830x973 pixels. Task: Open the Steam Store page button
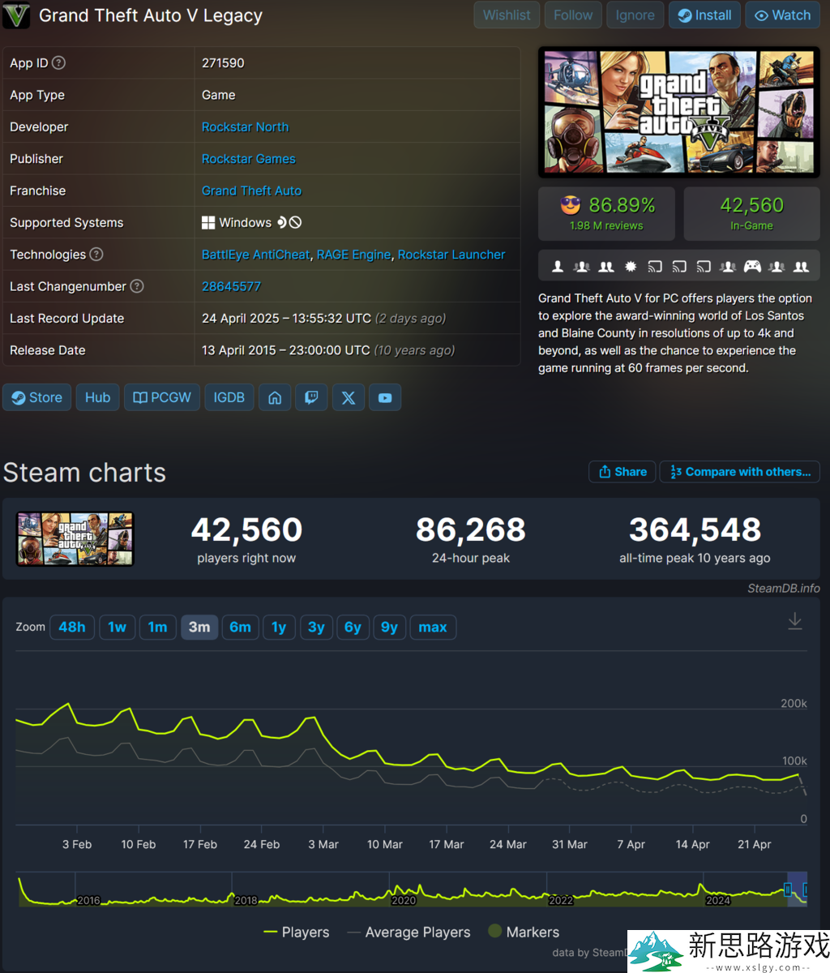pos(37,397)
